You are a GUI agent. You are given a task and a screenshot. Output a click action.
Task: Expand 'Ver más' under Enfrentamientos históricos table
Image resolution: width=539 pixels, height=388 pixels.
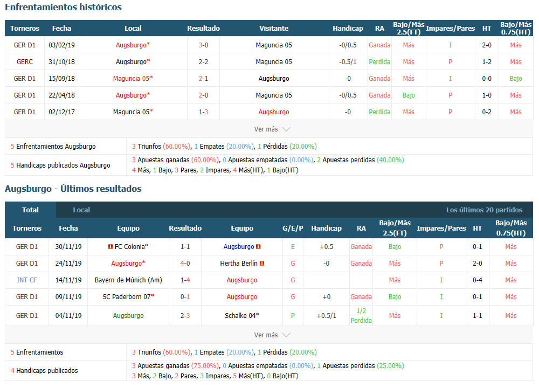click(x=272, y=129)
